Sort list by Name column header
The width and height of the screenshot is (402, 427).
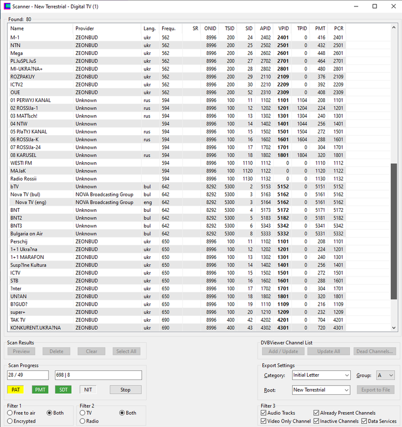(x=40, y=28)
